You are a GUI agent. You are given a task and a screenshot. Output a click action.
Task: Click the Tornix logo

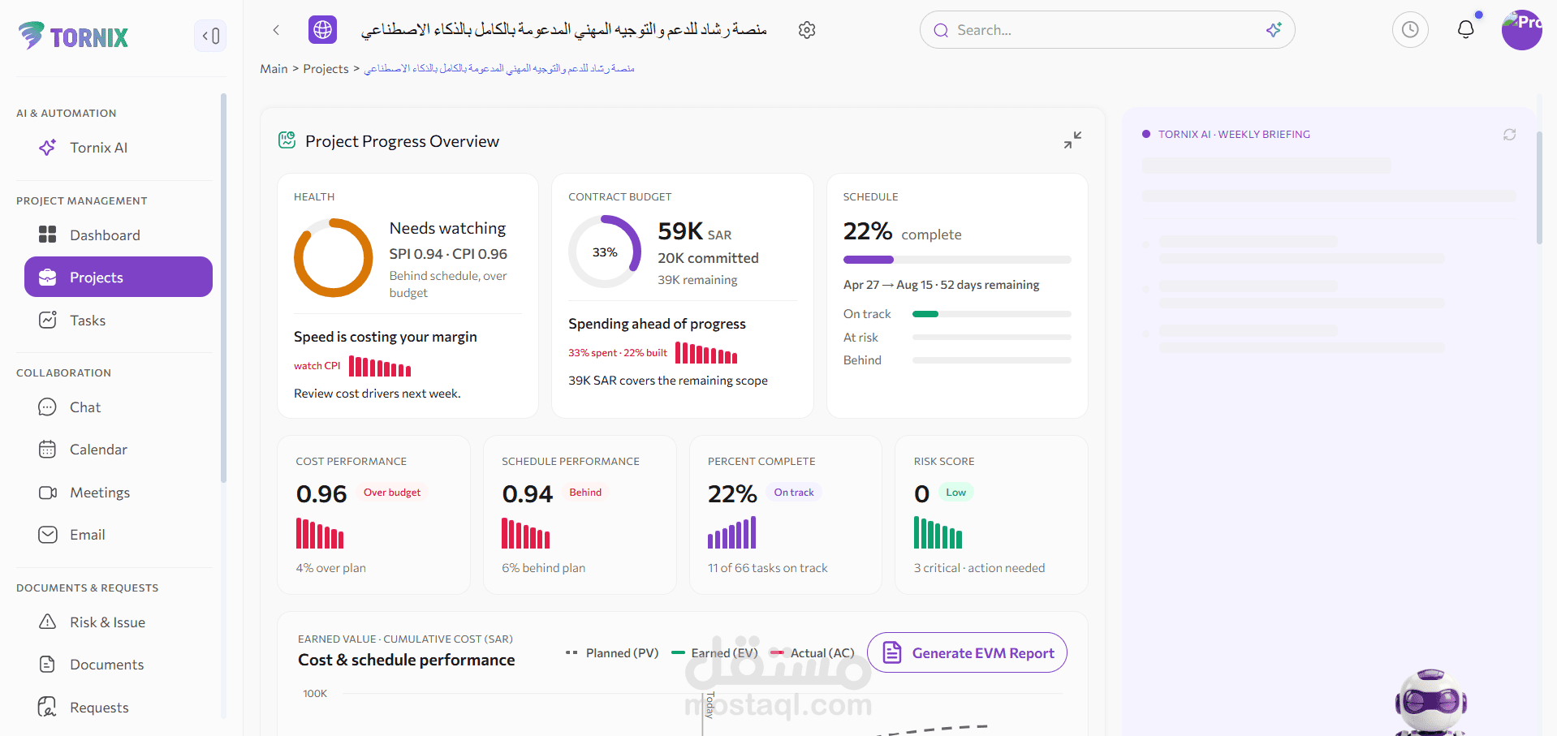pos(73,36)
